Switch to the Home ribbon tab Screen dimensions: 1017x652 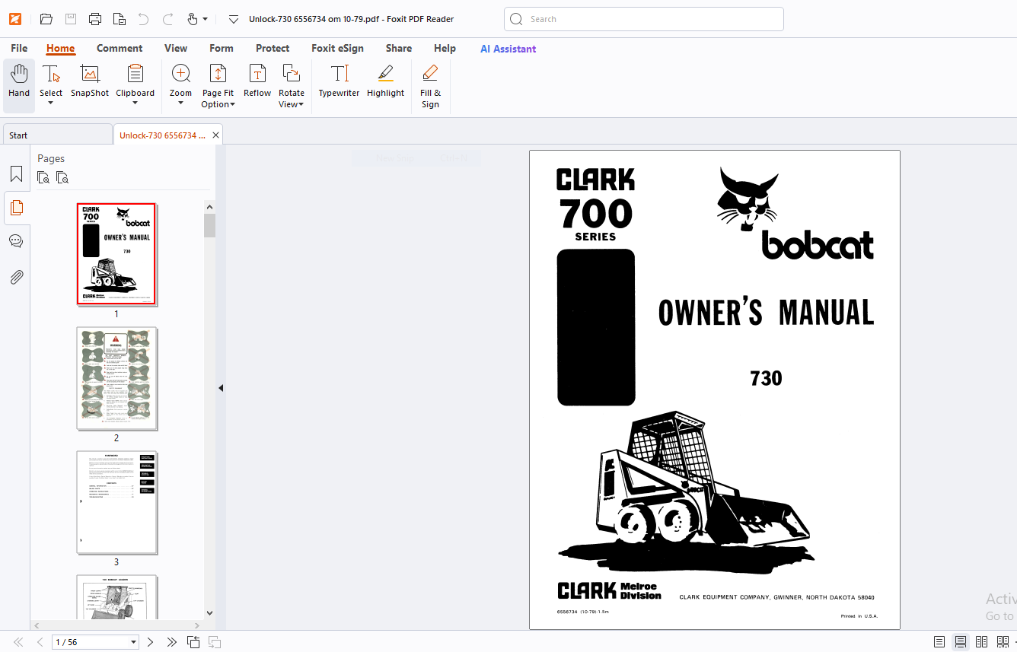pos(60,48)
